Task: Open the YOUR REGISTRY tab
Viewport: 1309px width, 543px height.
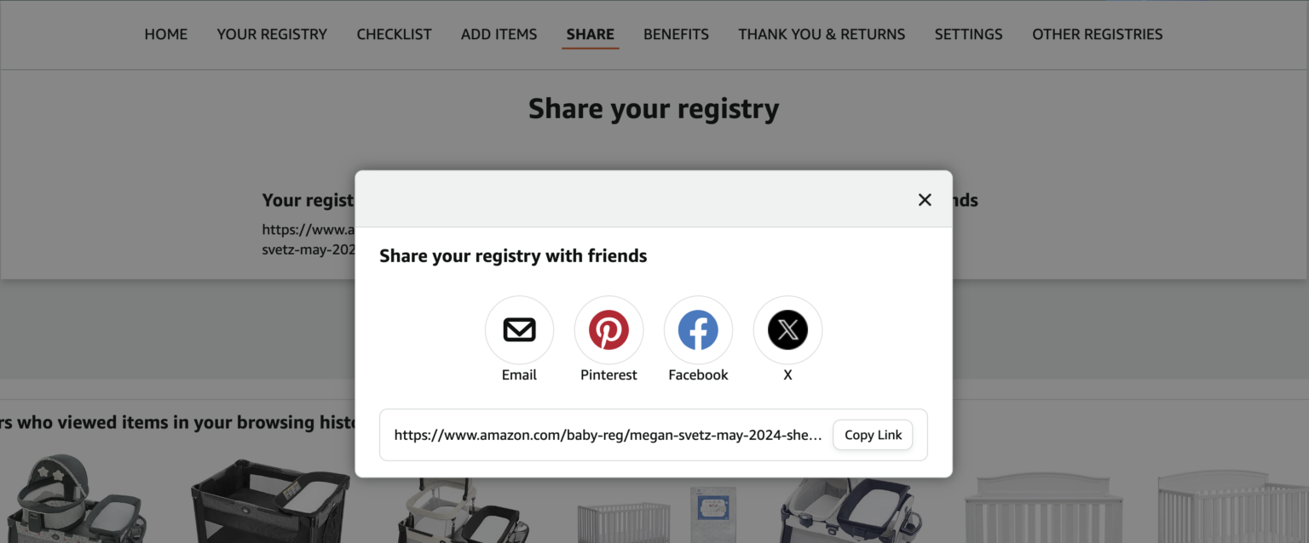Action: click(x=272, y=34)
